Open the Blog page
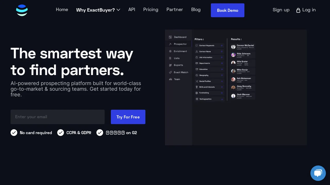The image size is (330, 185). tap(196, 10)
